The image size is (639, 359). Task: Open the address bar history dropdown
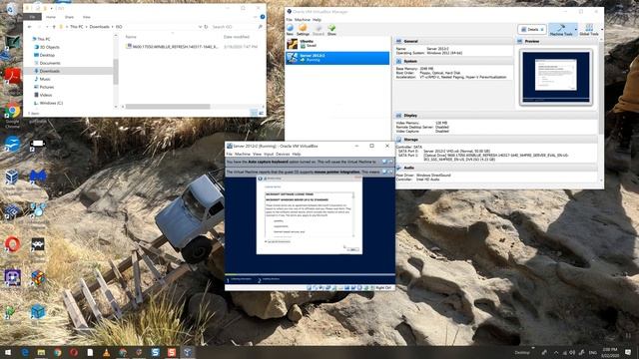tap(200, 27)
